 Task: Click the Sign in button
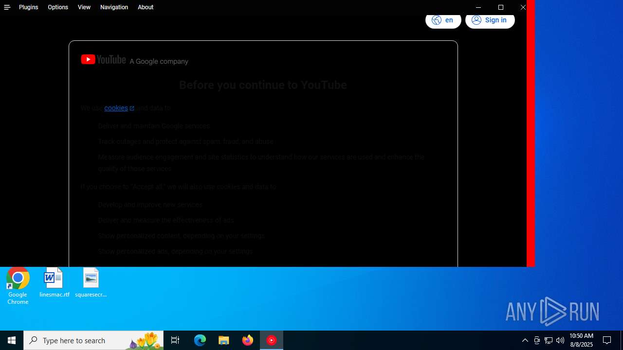[490, 20]
